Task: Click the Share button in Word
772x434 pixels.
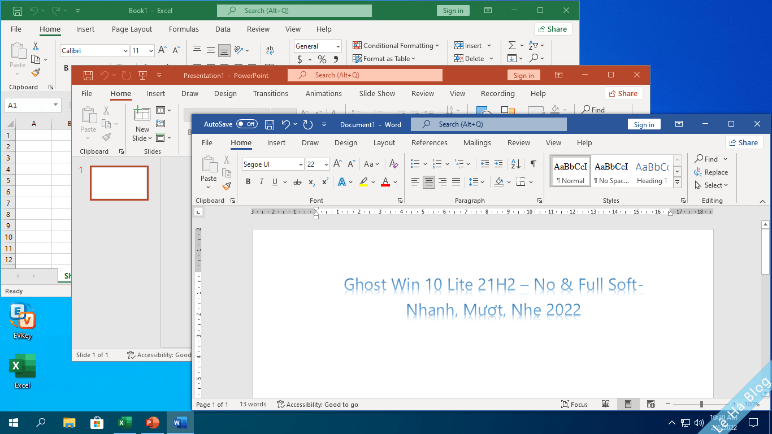Action: 744,143
